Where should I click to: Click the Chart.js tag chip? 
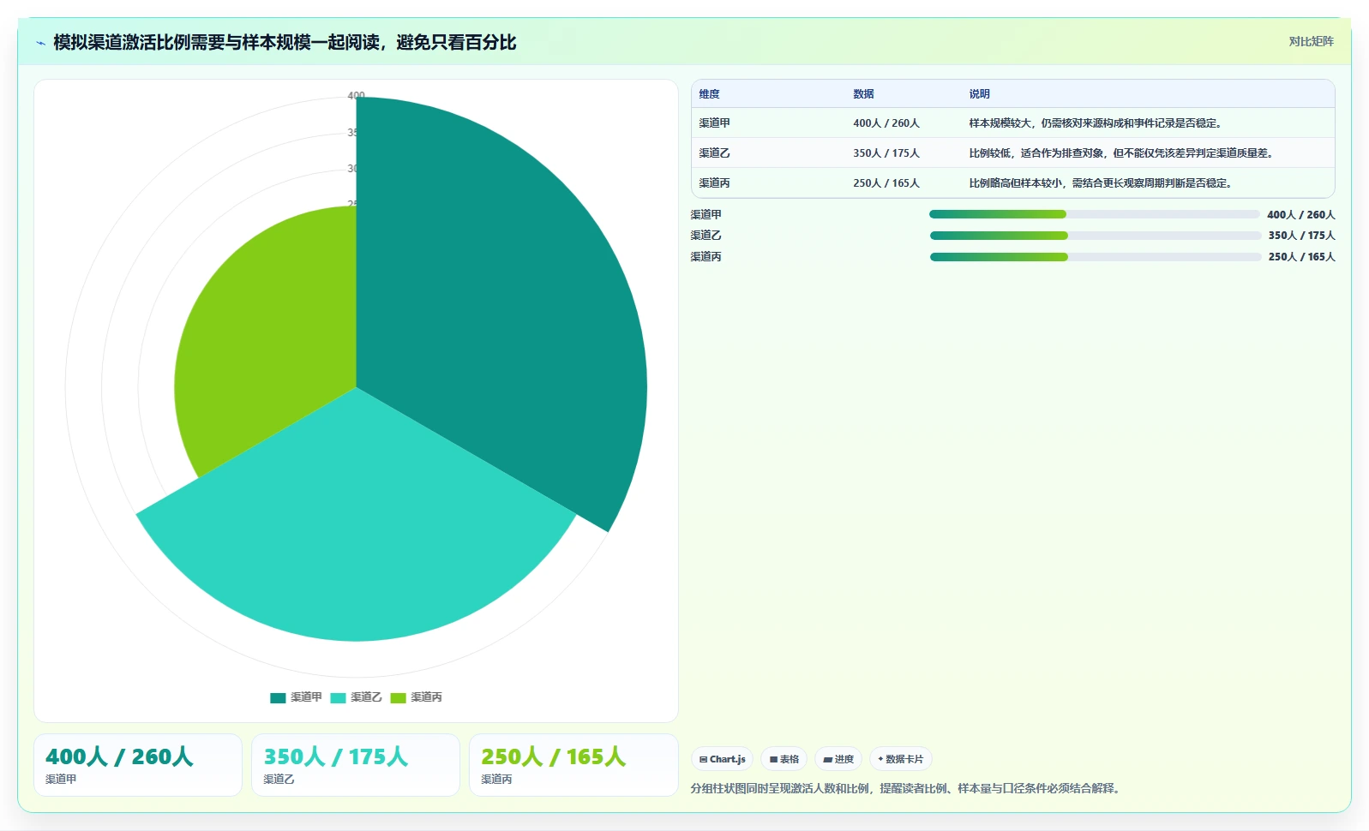(x=722, y=759)
